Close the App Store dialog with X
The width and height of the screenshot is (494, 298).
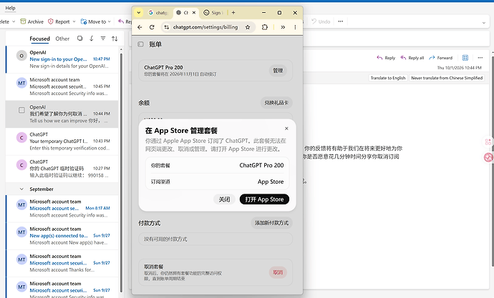click(x=286, y=128)
